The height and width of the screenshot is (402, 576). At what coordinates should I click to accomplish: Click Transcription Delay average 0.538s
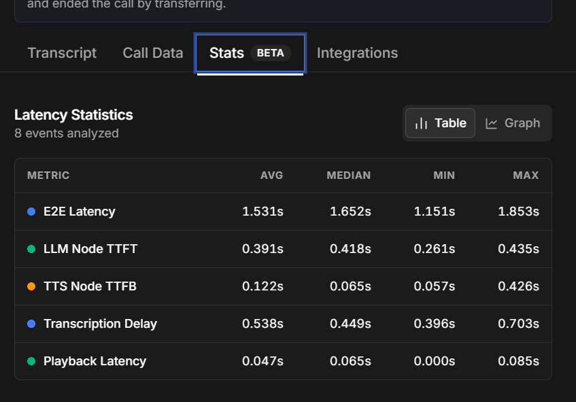[x=262, y=324]
